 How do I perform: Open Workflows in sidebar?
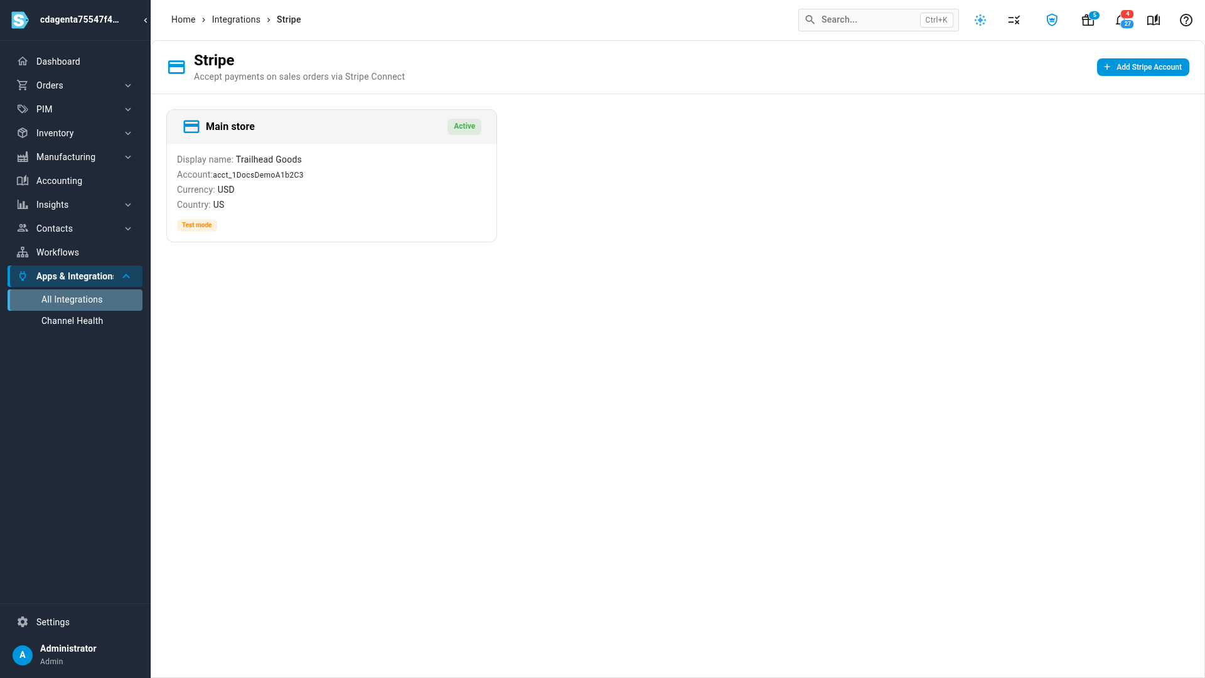coord(75,252)
